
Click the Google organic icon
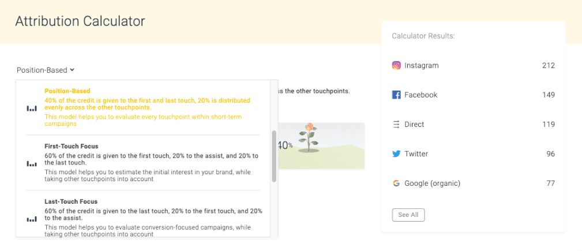396,183
